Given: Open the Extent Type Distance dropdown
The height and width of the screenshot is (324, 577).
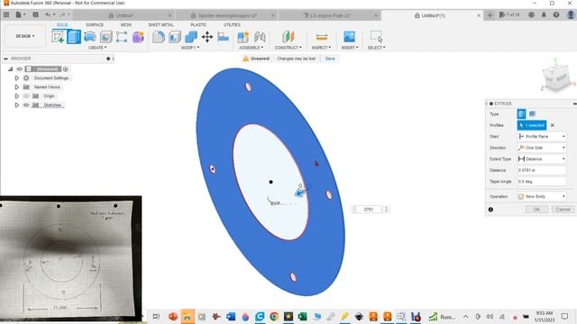Looking at the screenshot, I should pos(542,159).
